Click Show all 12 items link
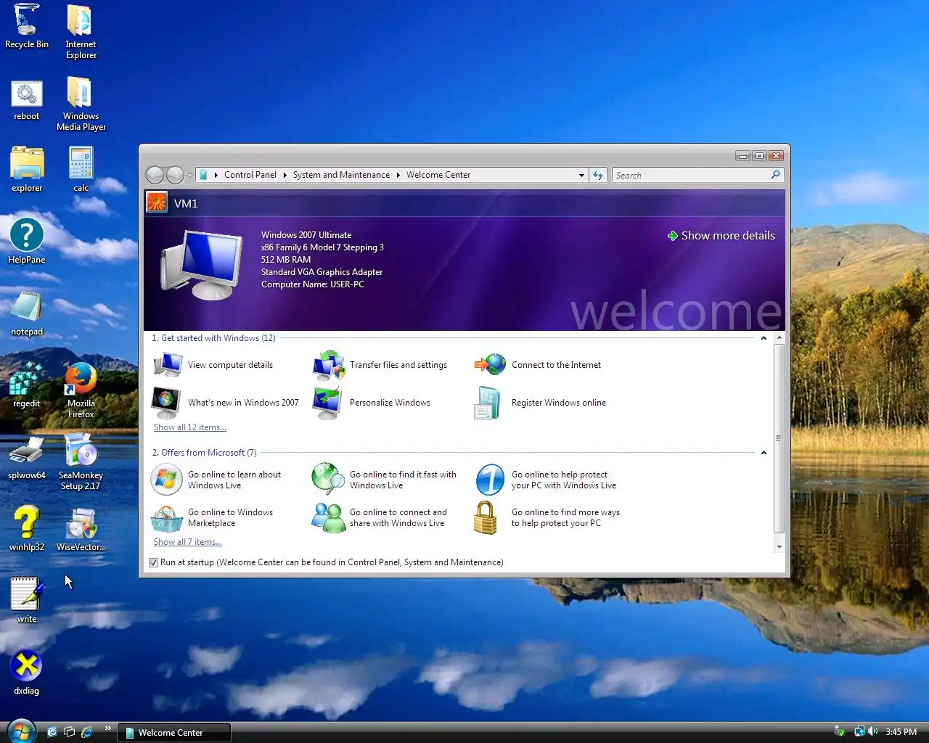Image resolution: width=929 pixels, height=743 pixels. [190, 427]
